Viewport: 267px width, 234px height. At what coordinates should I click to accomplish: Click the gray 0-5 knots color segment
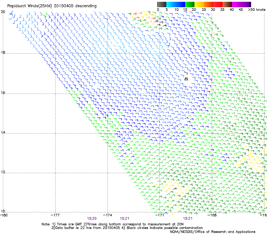click(x=162, y=4)
